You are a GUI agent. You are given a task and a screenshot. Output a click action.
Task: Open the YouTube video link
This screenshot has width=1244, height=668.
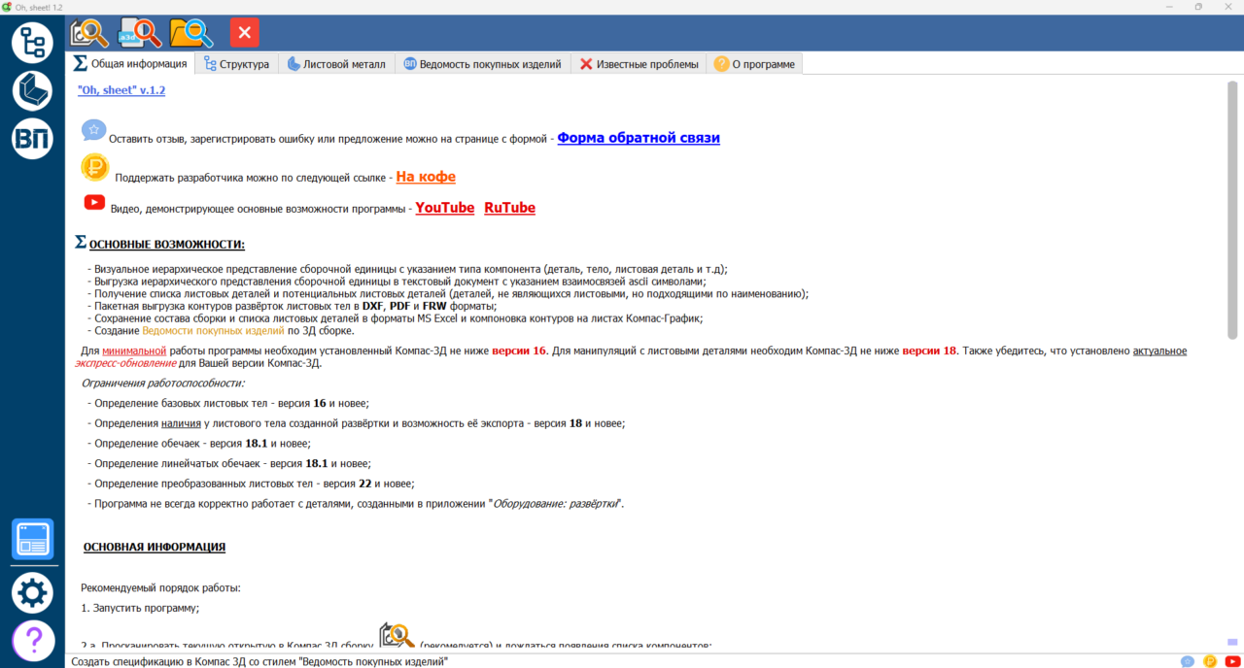[445, 208]
